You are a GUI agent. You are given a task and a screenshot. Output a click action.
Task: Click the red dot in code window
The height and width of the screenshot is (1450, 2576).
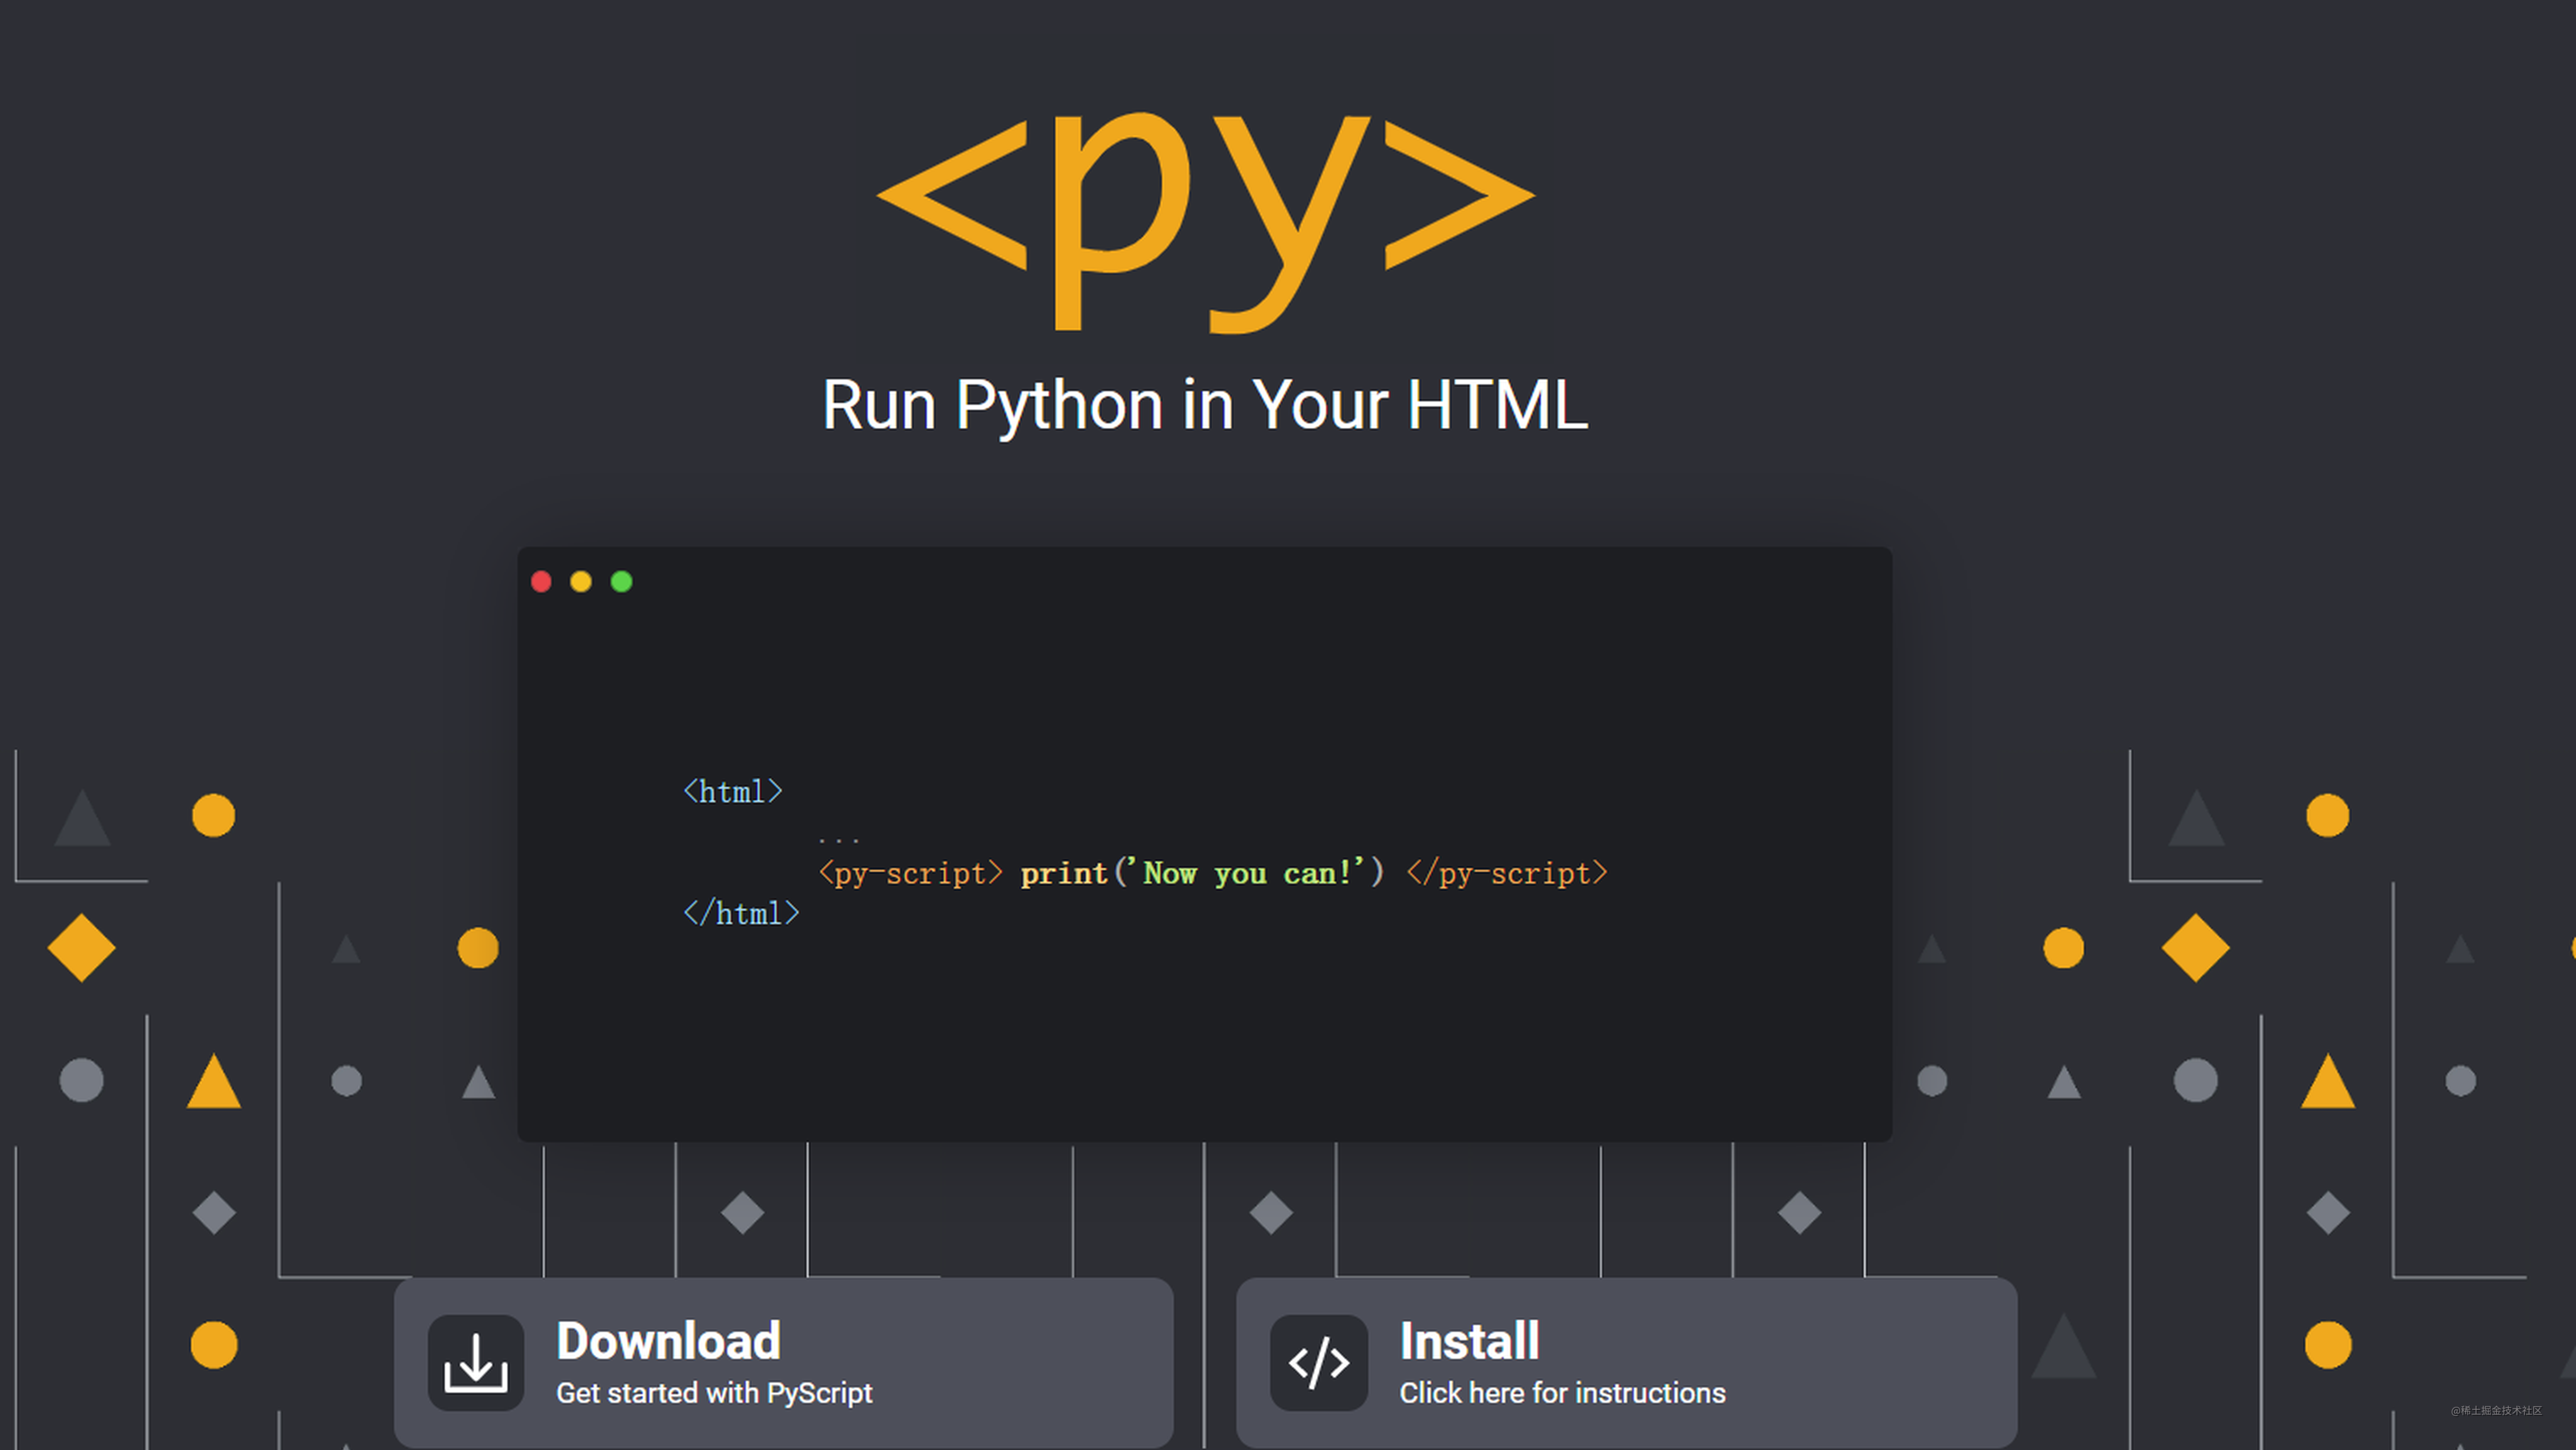coord(541,582)
